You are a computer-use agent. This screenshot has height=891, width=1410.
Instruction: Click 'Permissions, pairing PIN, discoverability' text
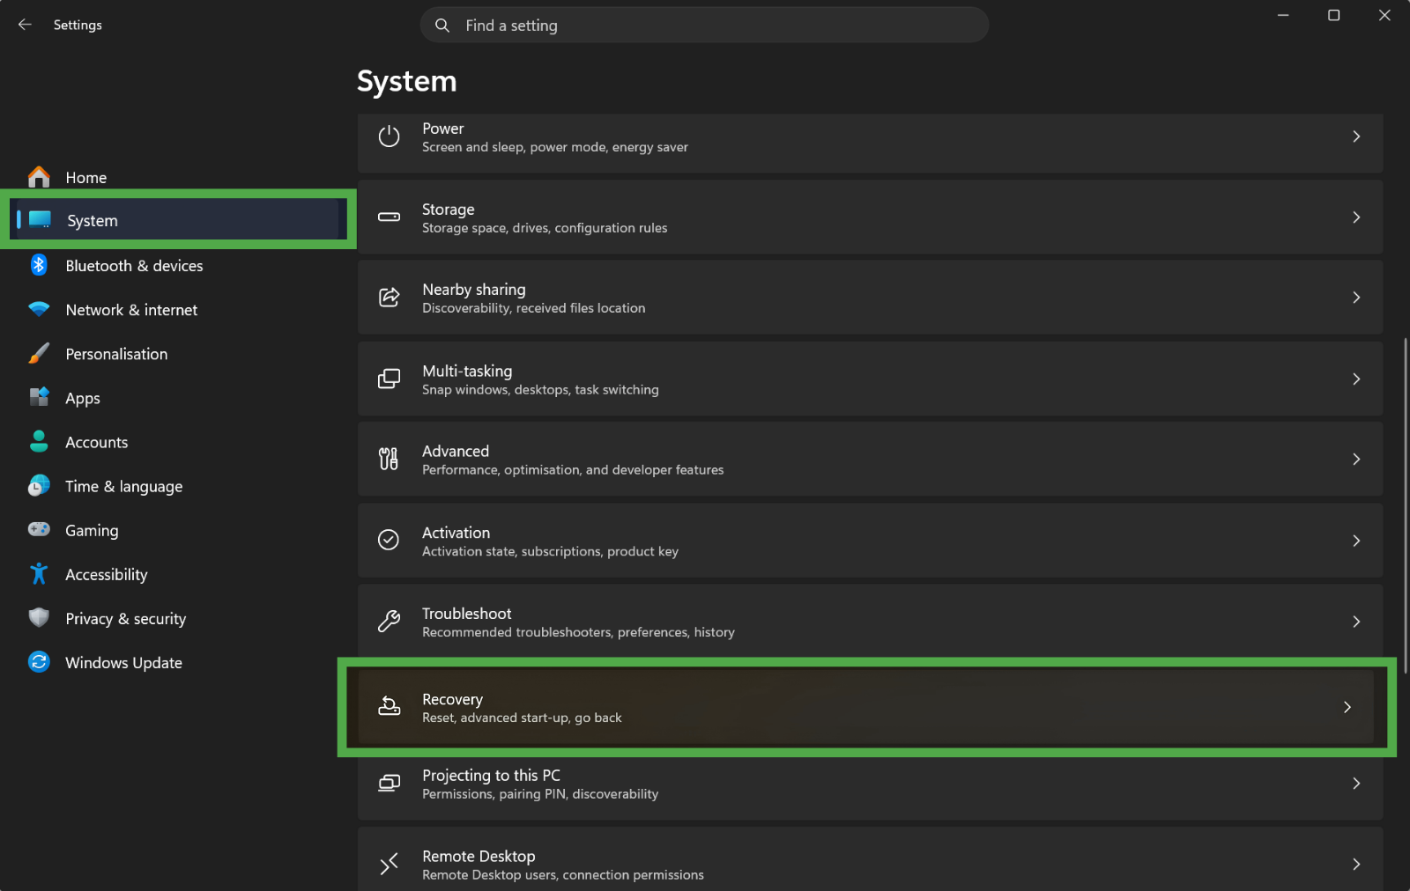tap(540, 794)
